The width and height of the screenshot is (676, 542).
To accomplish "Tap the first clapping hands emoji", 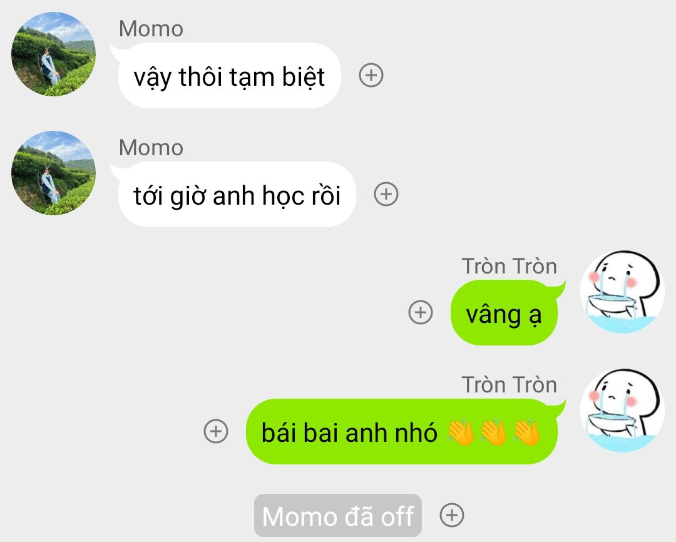I will (461, 432).
